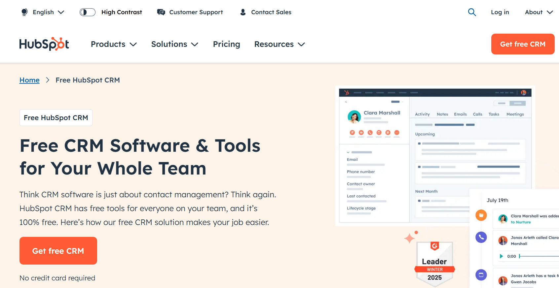
Task: Click the HubSpot sprocket icon in the preview
Action: click(x=347, y=93)
